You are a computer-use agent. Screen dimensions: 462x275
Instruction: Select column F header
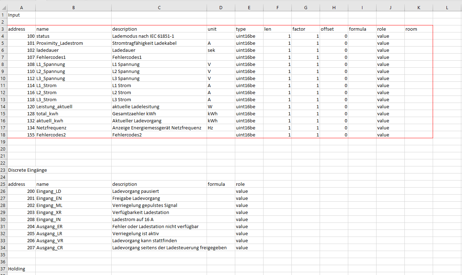(278, 8)
